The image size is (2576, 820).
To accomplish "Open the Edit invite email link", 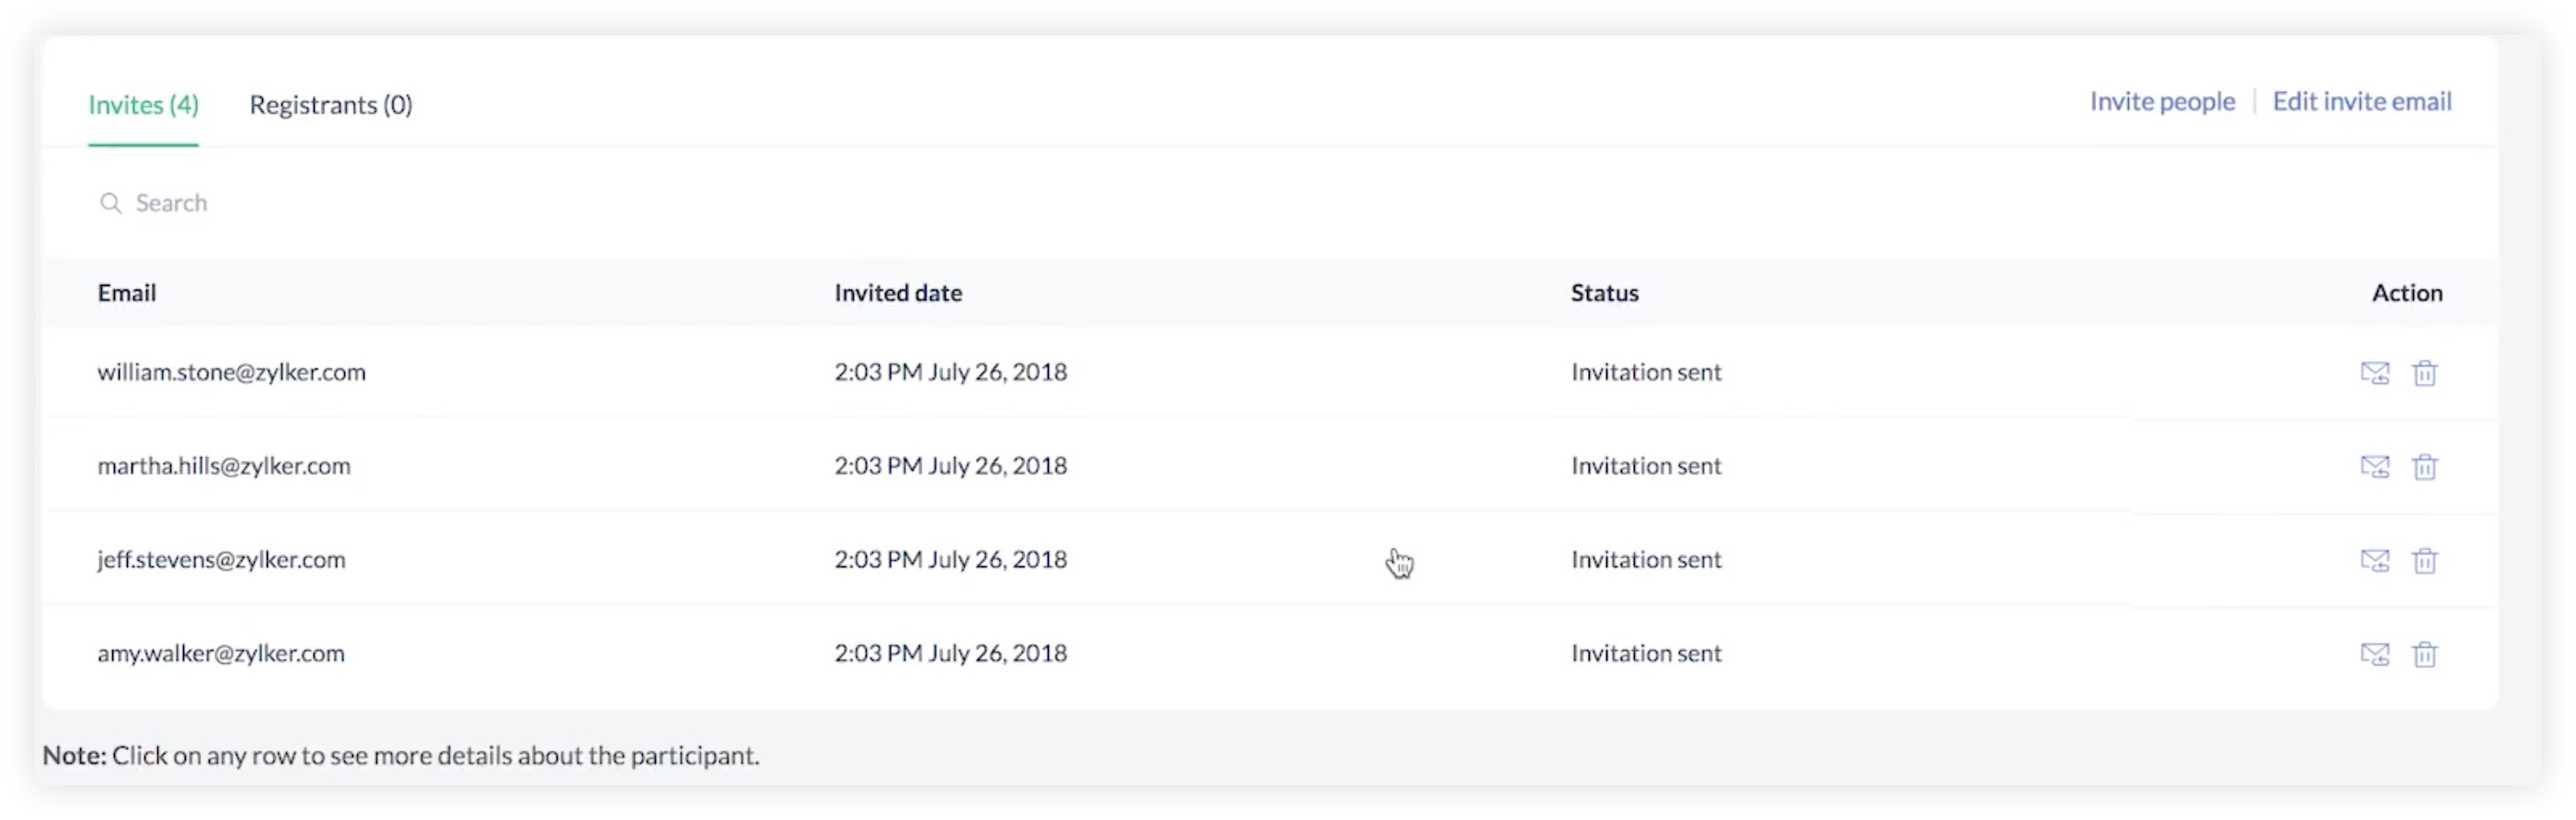I will coord(2361,102).
